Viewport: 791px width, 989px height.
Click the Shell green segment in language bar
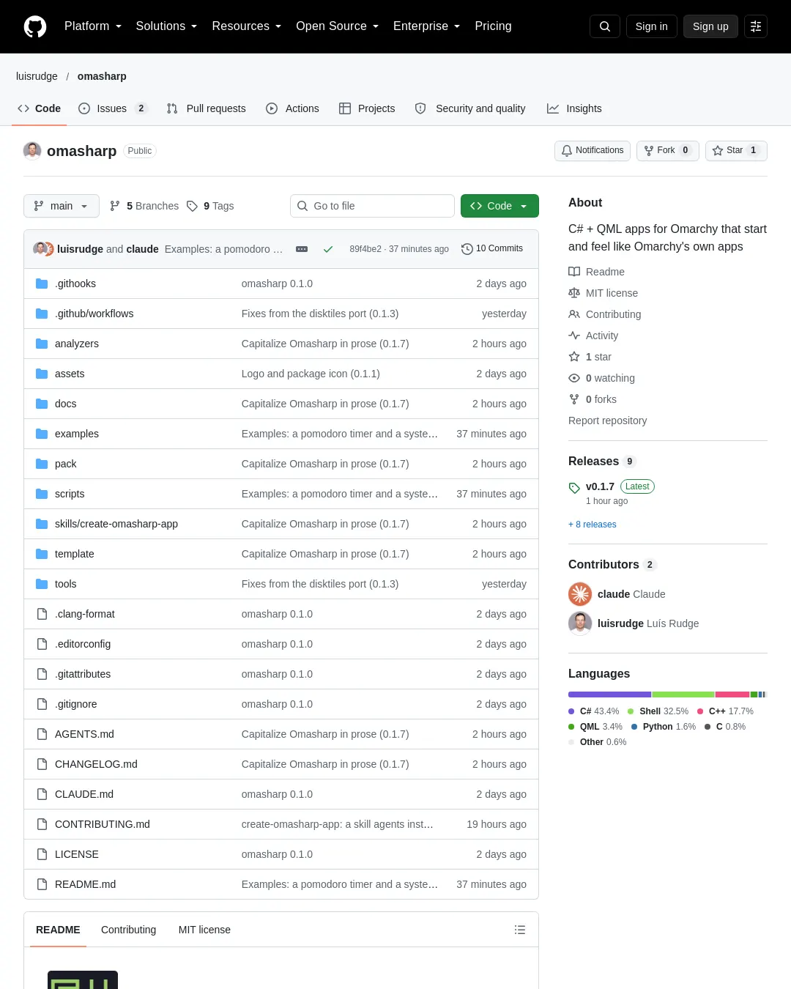click(683, 694)
